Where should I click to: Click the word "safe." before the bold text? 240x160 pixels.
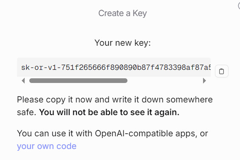coord(26,112)
